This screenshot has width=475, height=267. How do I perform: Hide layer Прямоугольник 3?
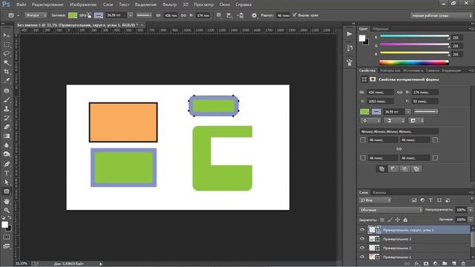click(362, 239)
